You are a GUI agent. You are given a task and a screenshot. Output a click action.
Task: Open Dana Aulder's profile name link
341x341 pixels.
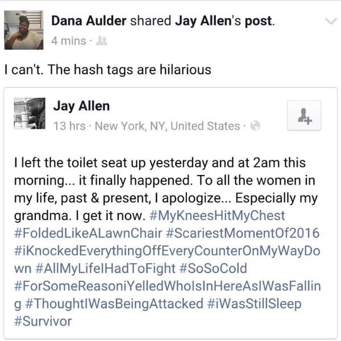[x=89, y=20]
